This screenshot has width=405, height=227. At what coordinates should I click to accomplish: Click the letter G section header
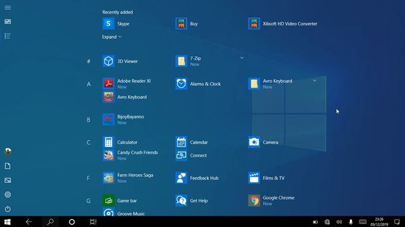click(89, 201)
